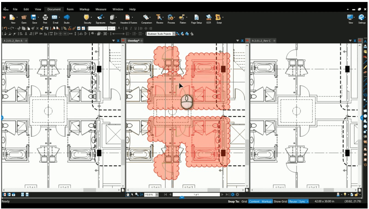Open the Markup menu
The width and height of the screenshot is (369, 209).
pos(84,9)
